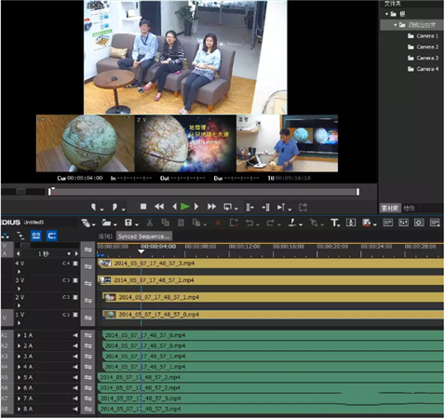Click the Stop playback button
This screenshot has width=445, height=419.
(143, 207)
